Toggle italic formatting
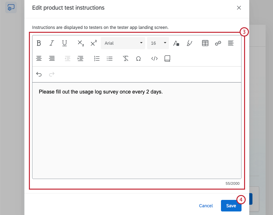This screenshot has height=215, width=273. [x=51, y=43]
